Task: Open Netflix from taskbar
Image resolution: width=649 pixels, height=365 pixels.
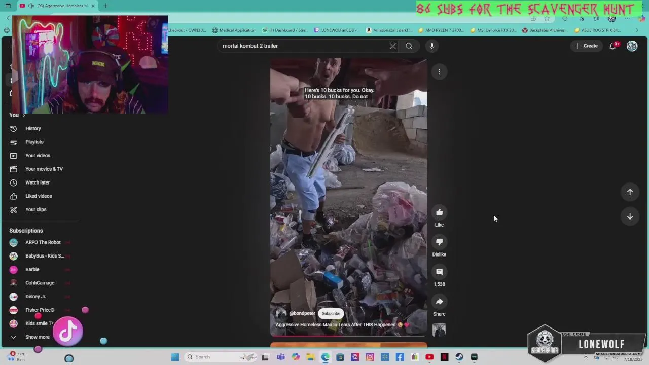Action: 444,357
